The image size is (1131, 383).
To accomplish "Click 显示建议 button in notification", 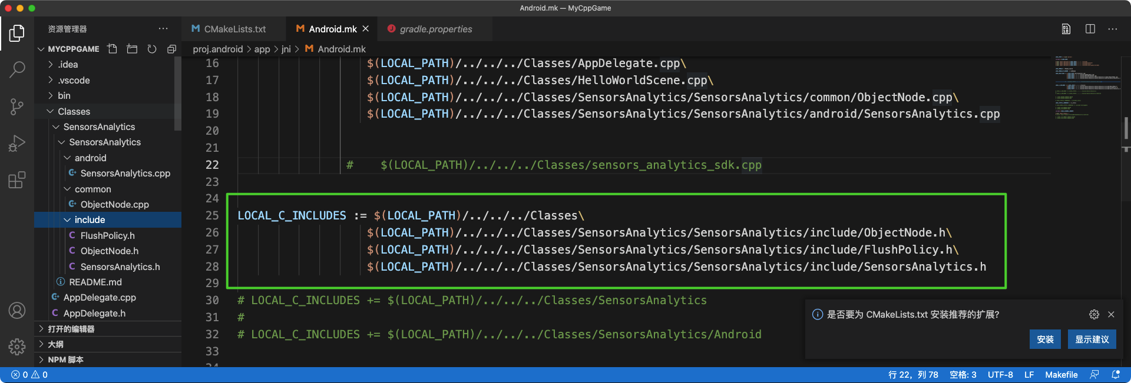I will [x=1092, y=339].
